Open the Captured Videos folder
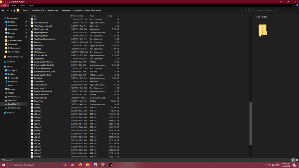The height and width of the screenshot is (168, 299). pyautogui.click(x=15, y=41)
